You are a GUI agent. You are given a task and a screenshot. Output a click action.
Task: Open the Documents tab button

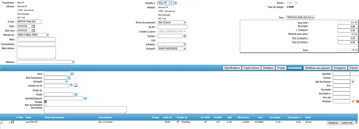pos(295,68)
